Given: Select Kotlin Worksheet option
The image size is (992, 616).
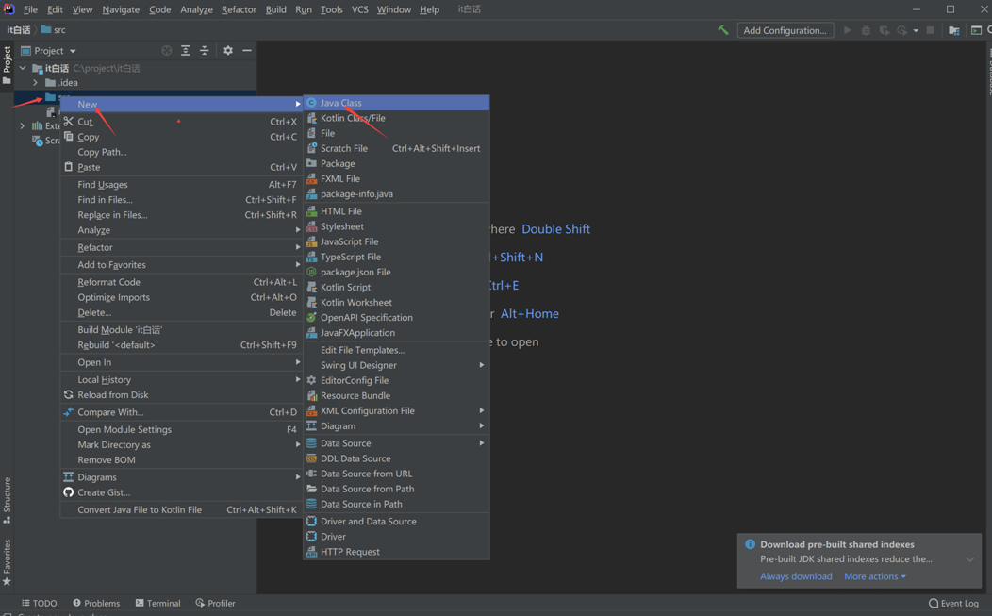Looking at the screenshot, I should coord(397,302).
